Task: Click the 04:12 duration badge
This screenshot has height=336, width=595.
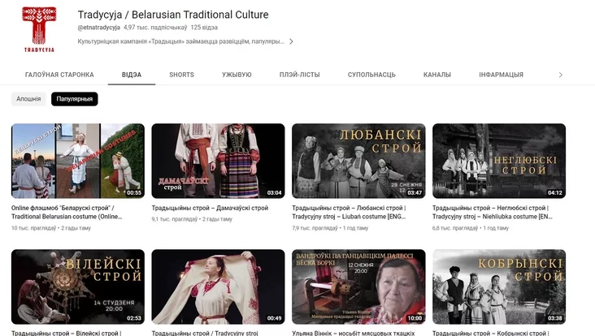Action: point(555,192)
